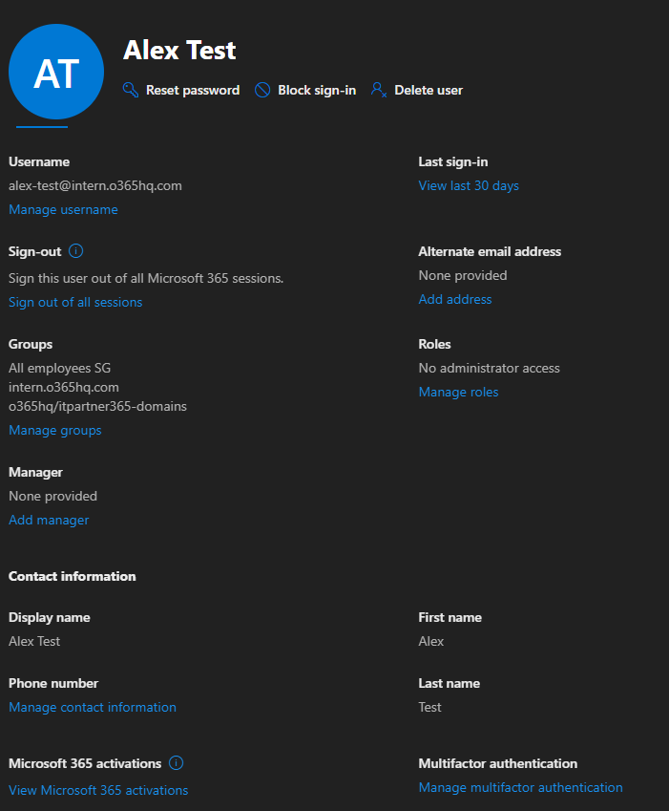669x811 pixels.
Task: Open the Manage username link
Action: (63, 209)
